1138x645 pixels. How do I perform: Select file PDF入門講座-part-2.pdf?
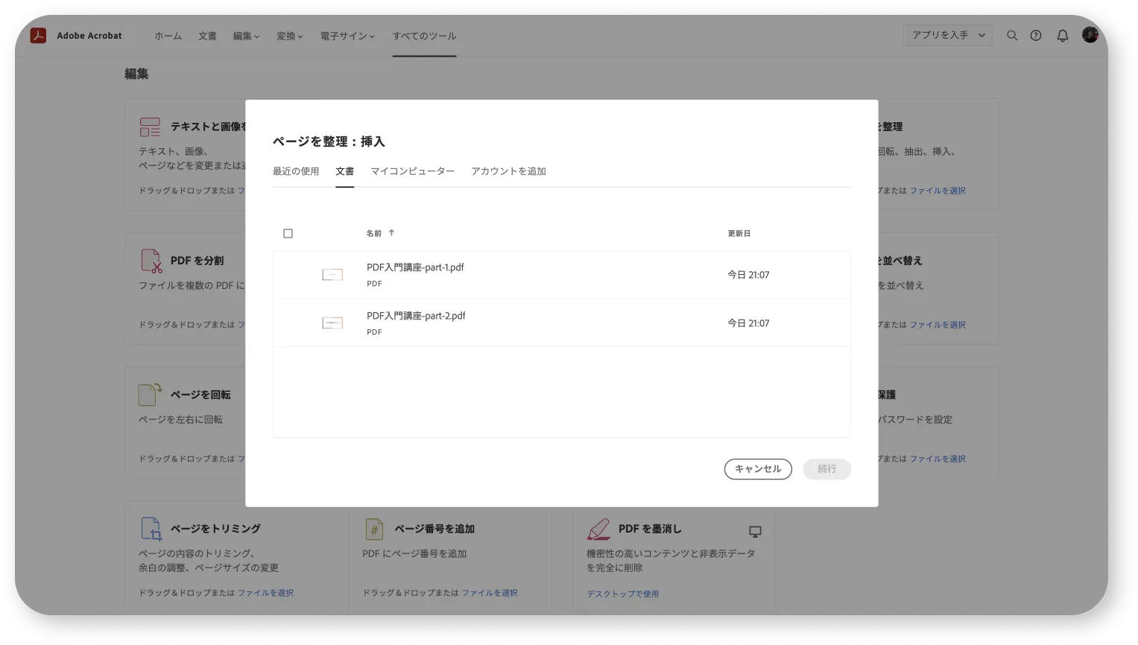pyautogui.click(x=561, y=323)
